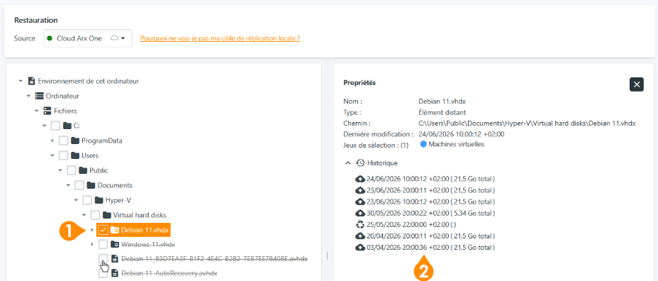Check the Virtual hard disks checkbox

[x=95, y=215]
